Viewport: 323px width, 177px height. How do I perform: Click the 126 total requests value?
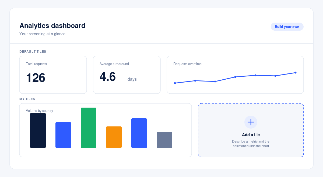tap(36, 78)
